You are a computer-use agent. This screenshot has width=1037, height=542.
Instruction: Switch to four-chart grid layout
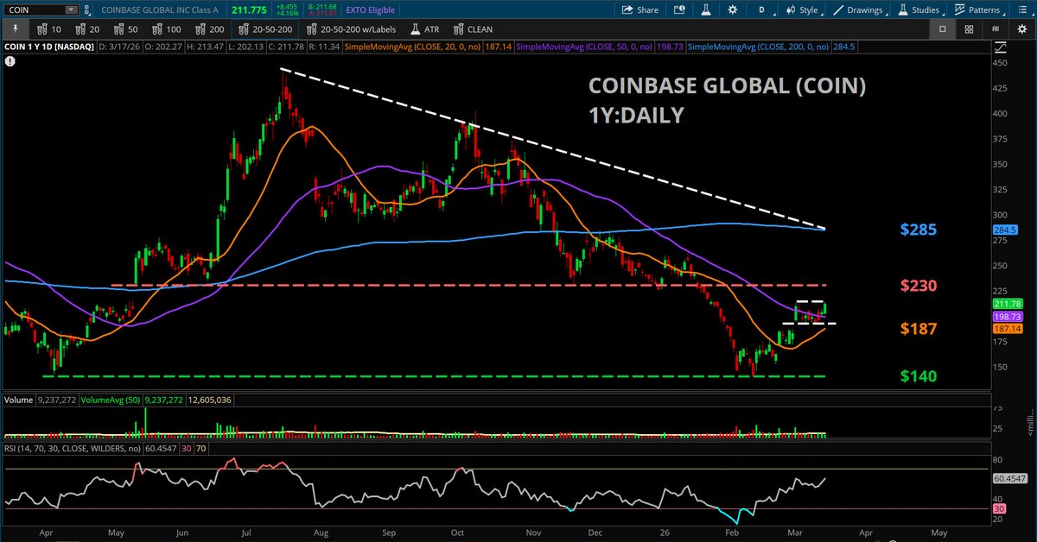[970, 28]
